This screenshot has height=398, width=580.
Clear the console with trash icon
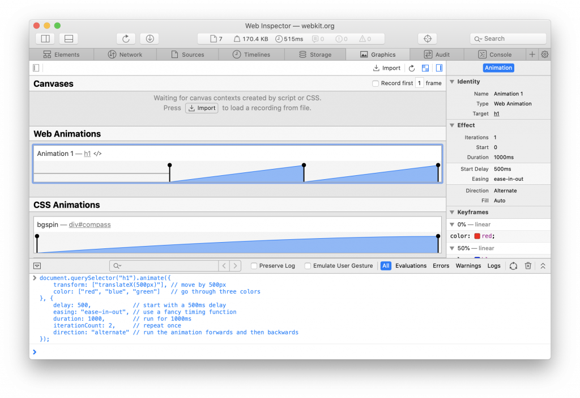coord(528,266)
